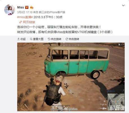Click the Miss profile avatar
The image size is (129, 113).
10,10
